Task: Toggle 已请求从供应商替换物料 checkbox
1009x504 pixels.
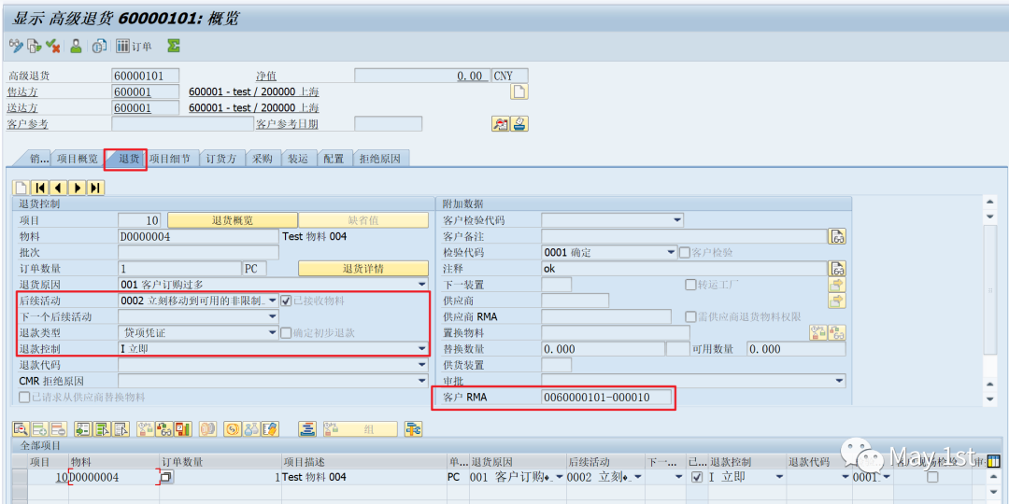Action: 24,398
